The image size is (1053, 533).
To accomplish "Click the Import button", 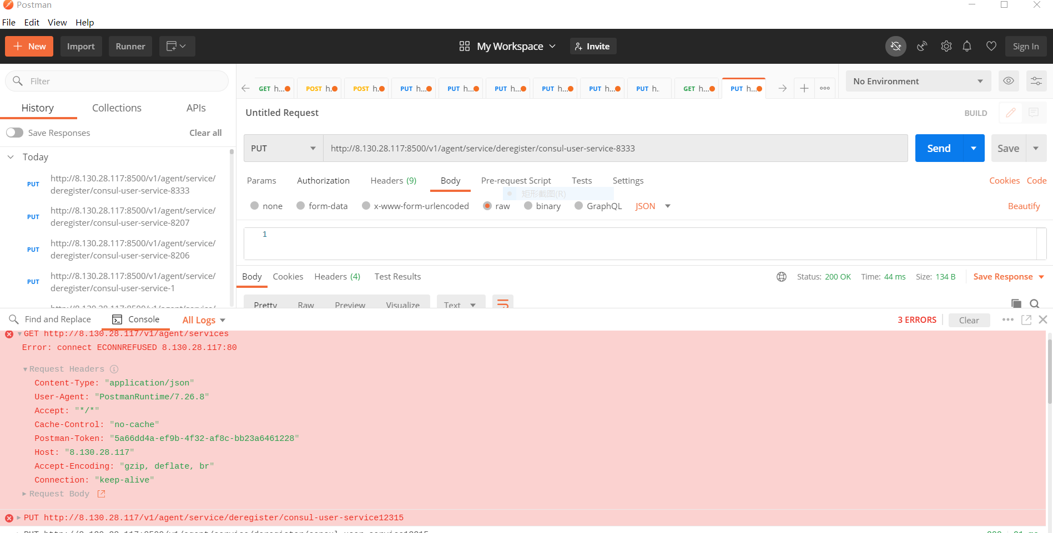I will coord(81,47).
